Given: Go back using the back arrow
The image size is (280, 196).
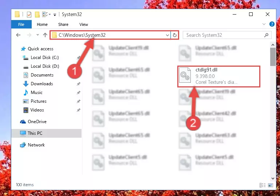Looking at the screenshot, I should point(18,35).
